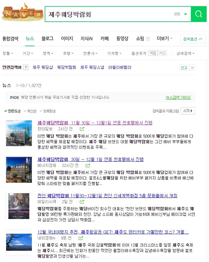Set 옵션유지 to 꺼짐
Screen dimensions: 209x262
pyautogui.click(x=153, y=53)
